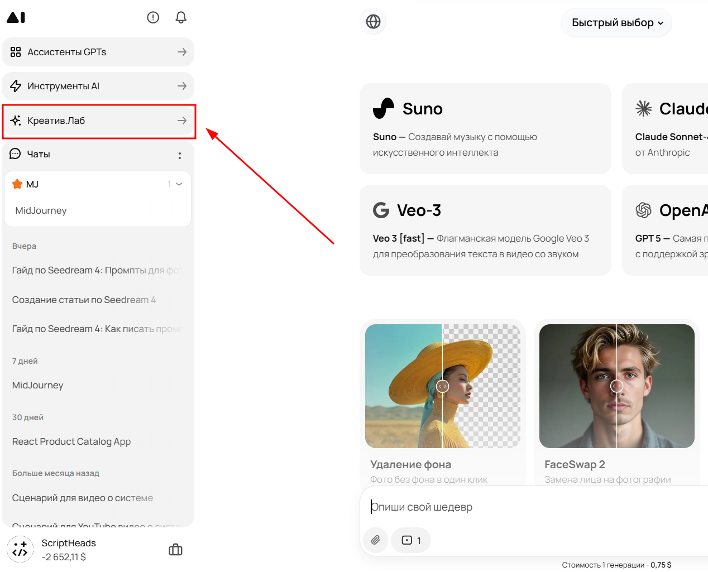This screenshot has width=708, height=572.
Task: Open 'React Product Catalog App' chat
Action: pyautogui.click(x=71, y=441)
